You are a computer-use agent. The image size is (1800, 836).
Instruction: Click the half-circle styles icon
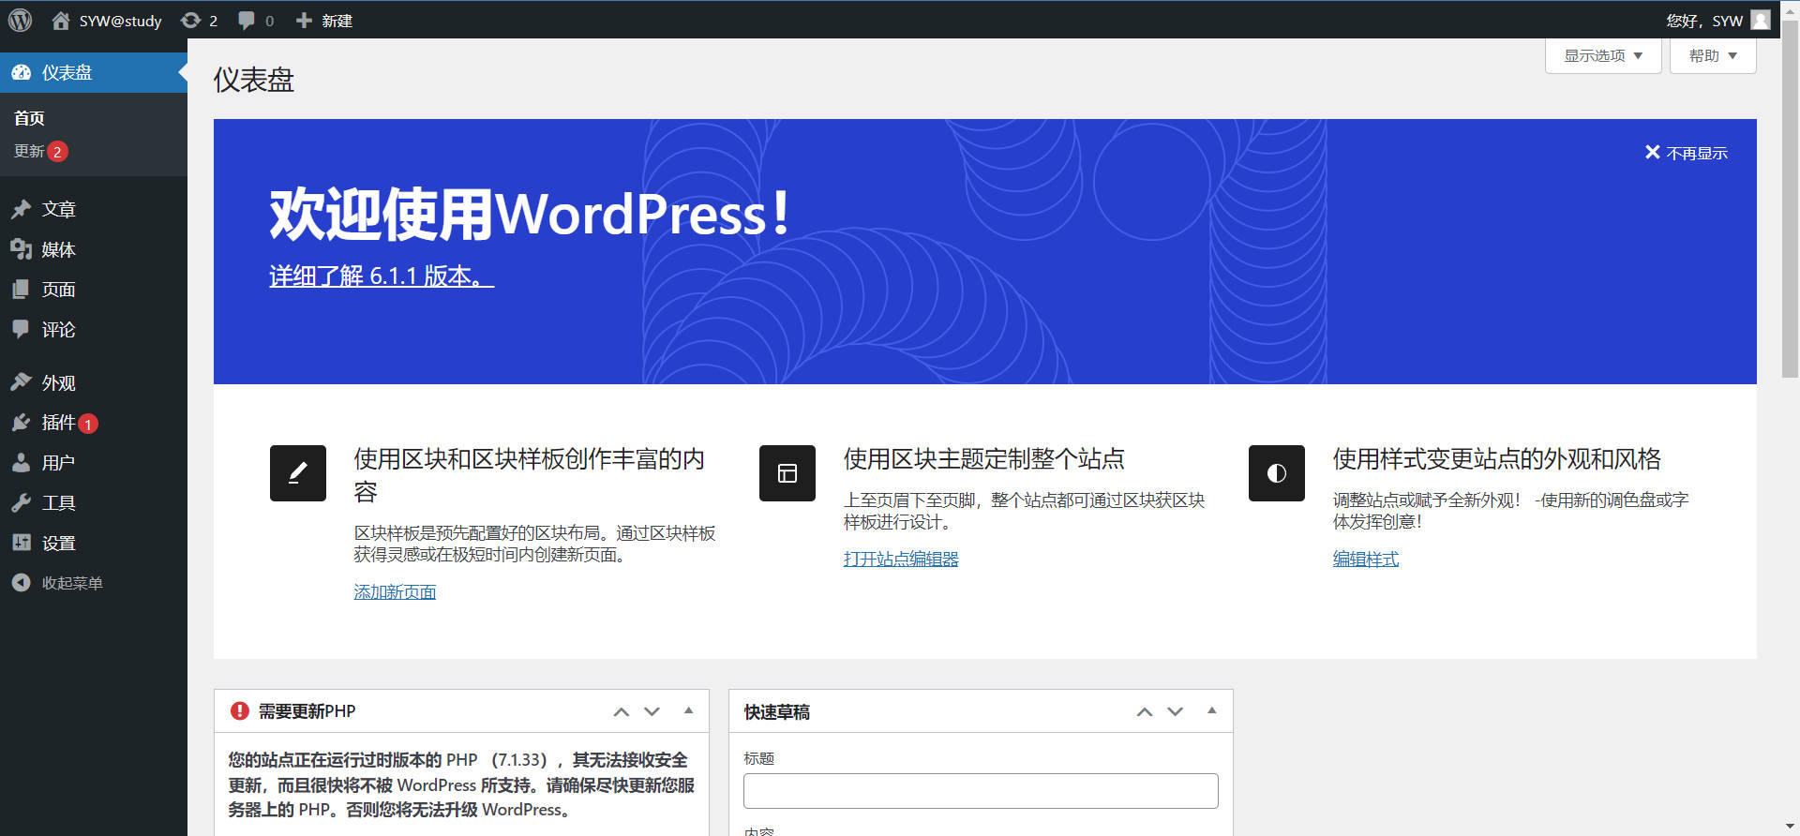click(x=1277, y=473)
